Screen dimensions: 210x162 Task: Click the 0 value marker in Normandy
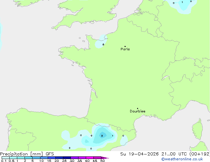[x=103, y=45]
